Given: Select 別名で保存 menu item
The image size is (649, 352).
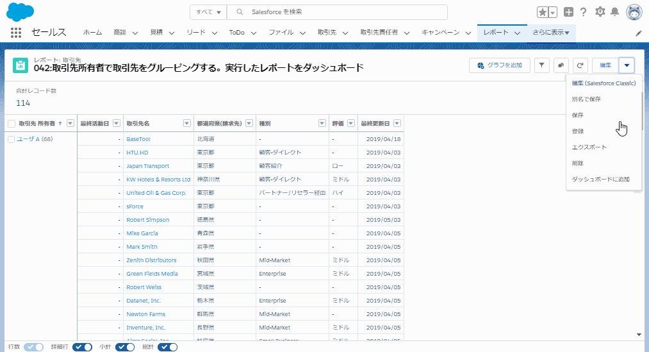Looking at the screenshot, I should (604, 99).
